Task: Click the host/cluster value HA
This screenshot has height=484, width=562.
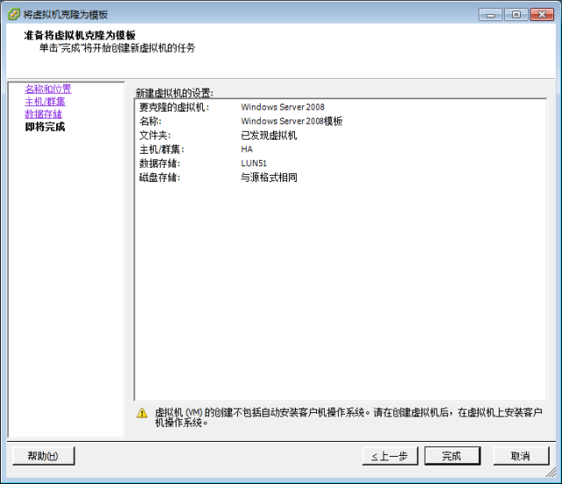Action: 247,149
